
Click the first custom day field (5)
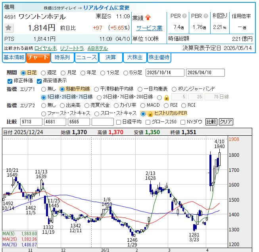pyautogui.click(x=179, y=97)
